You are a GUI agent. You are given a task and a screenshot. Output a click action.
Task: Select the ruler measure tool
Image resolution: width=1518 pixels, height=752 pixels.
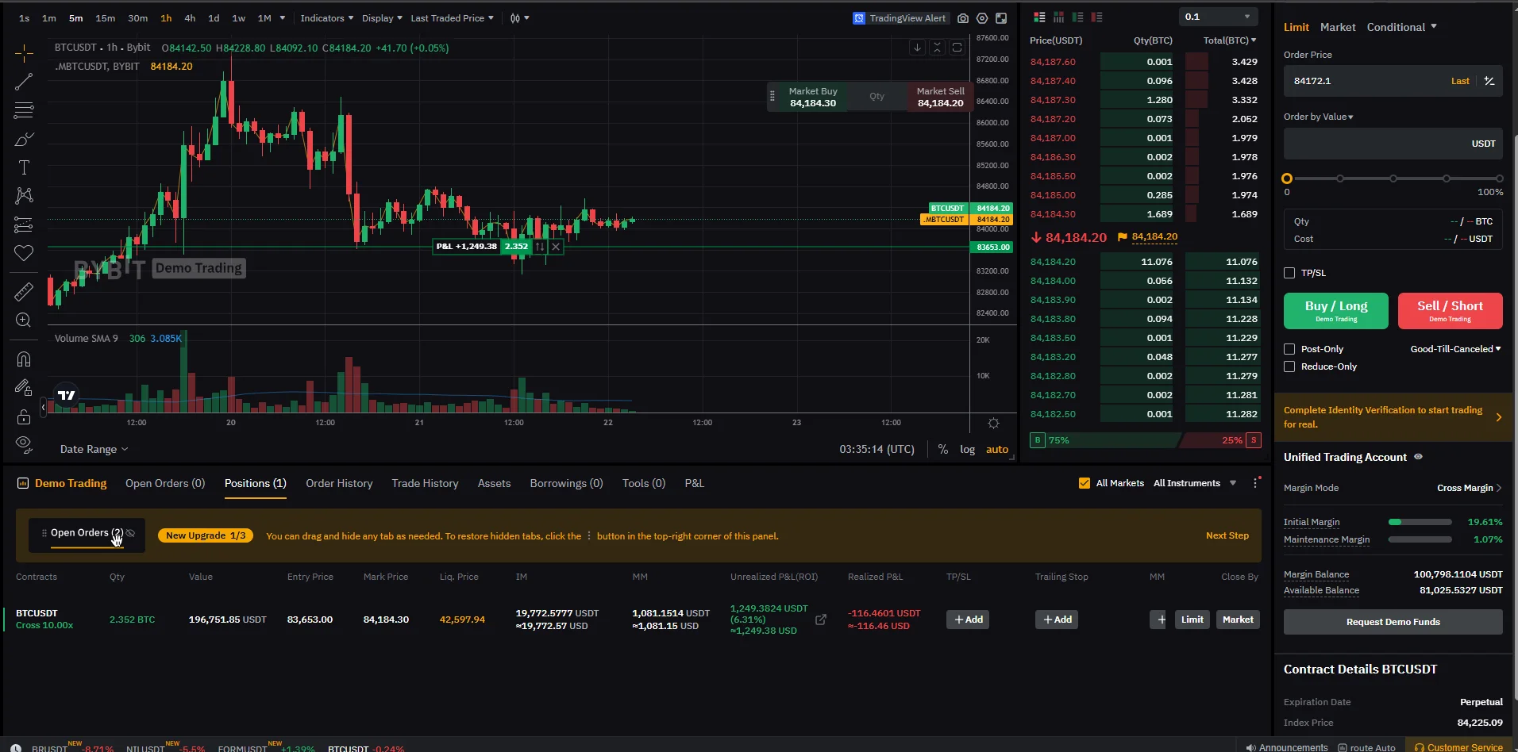[x=24, y=292]
